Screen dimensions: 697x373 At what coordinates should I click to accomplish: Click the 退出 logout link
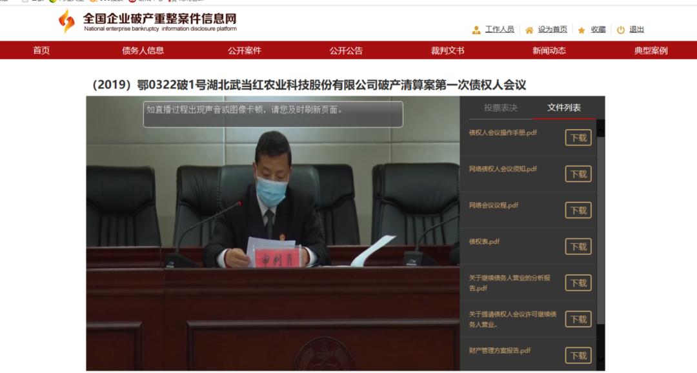[x=636, y=29]
